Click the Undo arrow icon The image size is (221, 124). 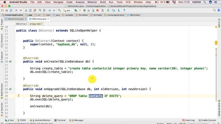point(17,10)
